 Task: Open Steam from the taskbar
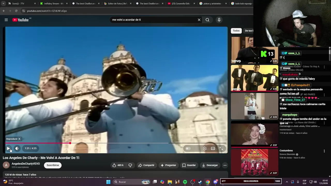tap(200, 182)
